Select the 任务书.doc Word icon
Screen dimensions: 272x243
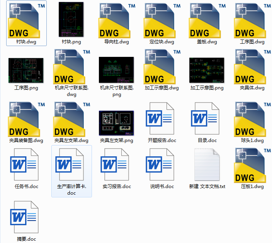pyautogui.click(x=24, y=164)
